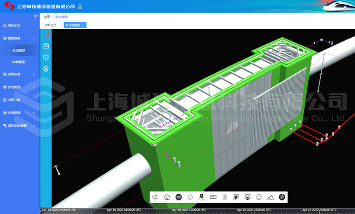
Task: Open the shield location panel icon
Action: click(46, 69)
